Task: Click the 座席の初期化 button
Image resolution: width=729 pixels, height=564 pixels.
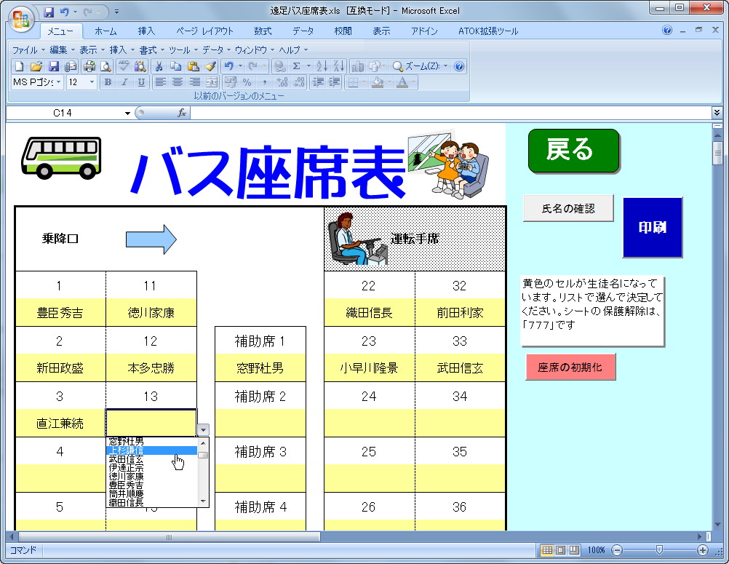Action: click(x=570, y=368)
